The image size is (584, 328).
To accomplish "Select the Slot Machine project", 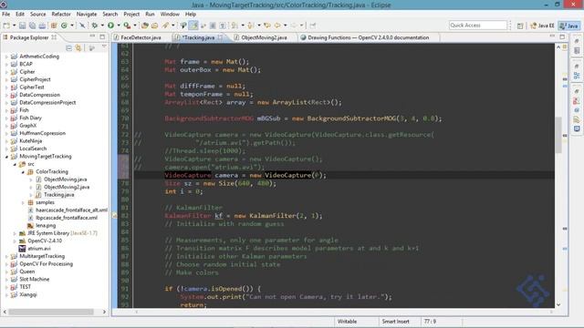I will coord(35,280).
